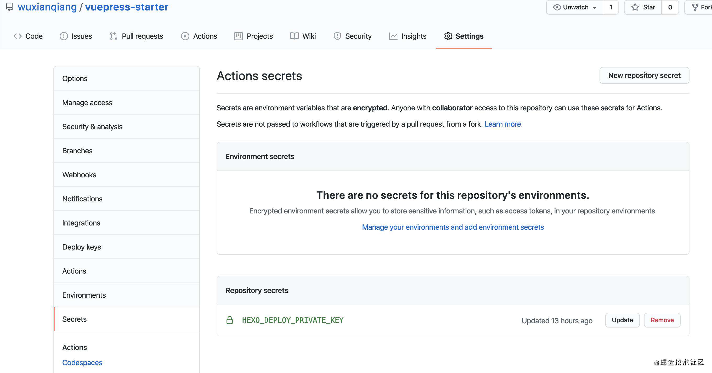Switch to the Issues tab
712x373 pixels.
pos(76,36)
